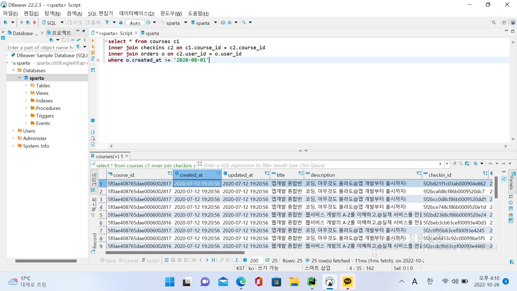Open the editor side gear settings icon
The width and height of the screenshot is (517, 291).
click(93, 120)
